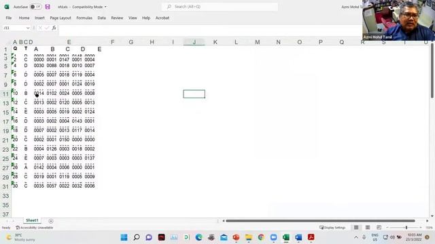Open the Data tab
The width and height of the screenshot is (435, 244).
pyautogui.click(x=101, y=18)
